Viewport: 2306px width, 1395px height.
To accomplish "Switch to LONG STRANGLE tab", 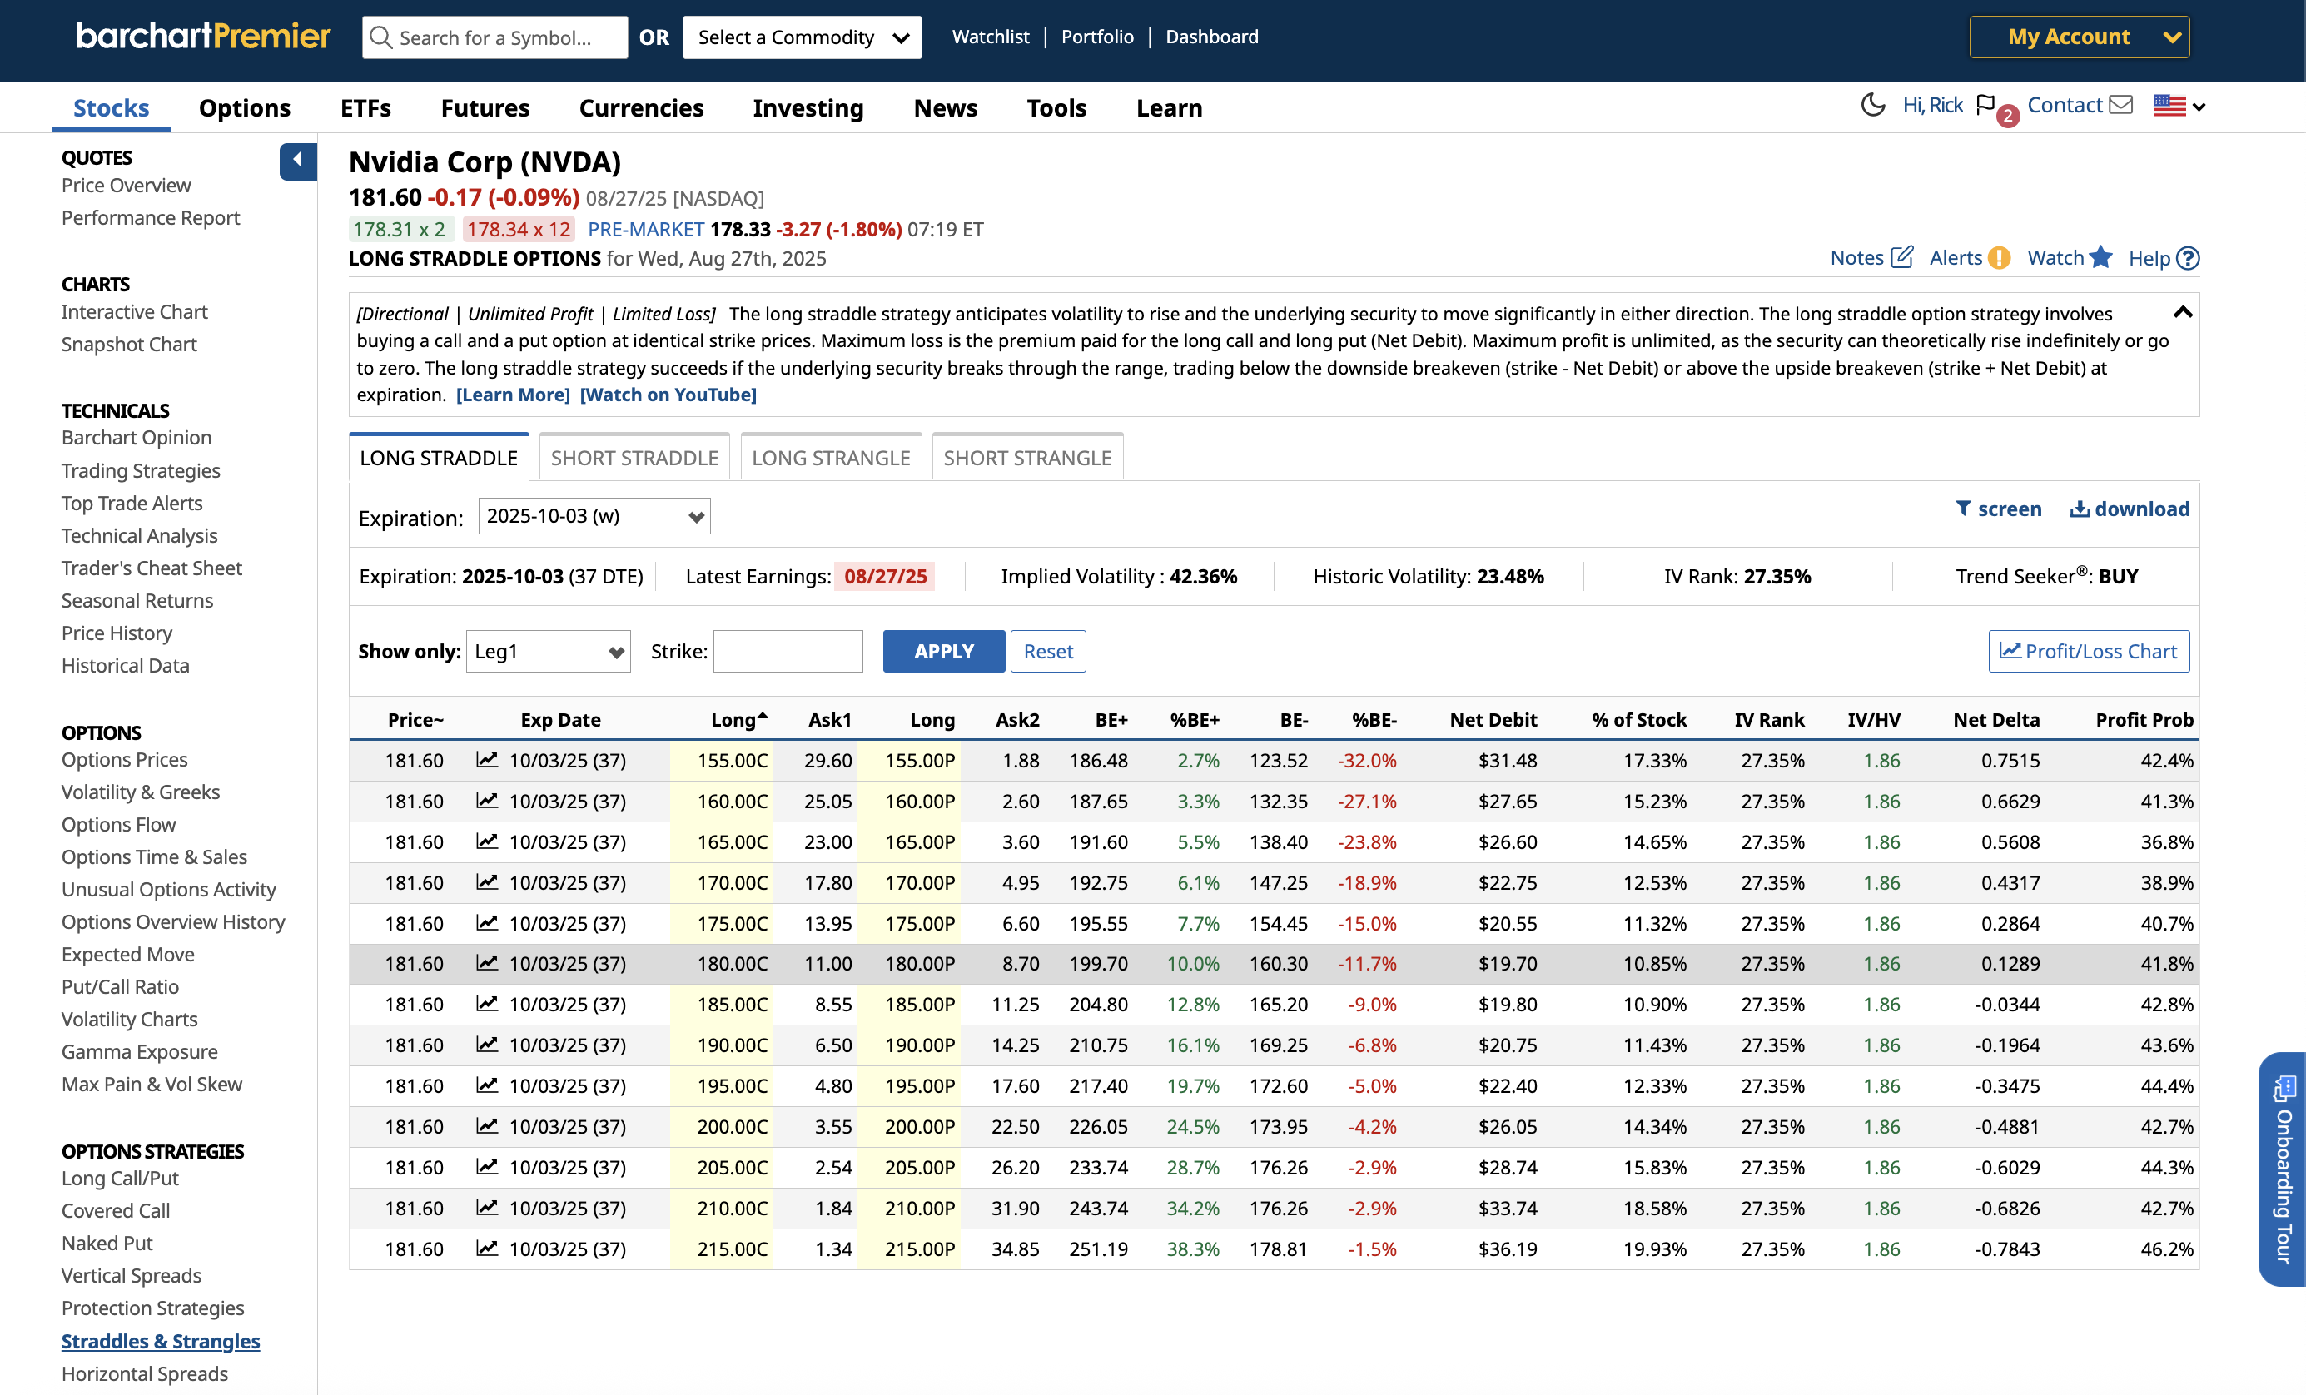I will pyautogui.click(x=831, y=458).
